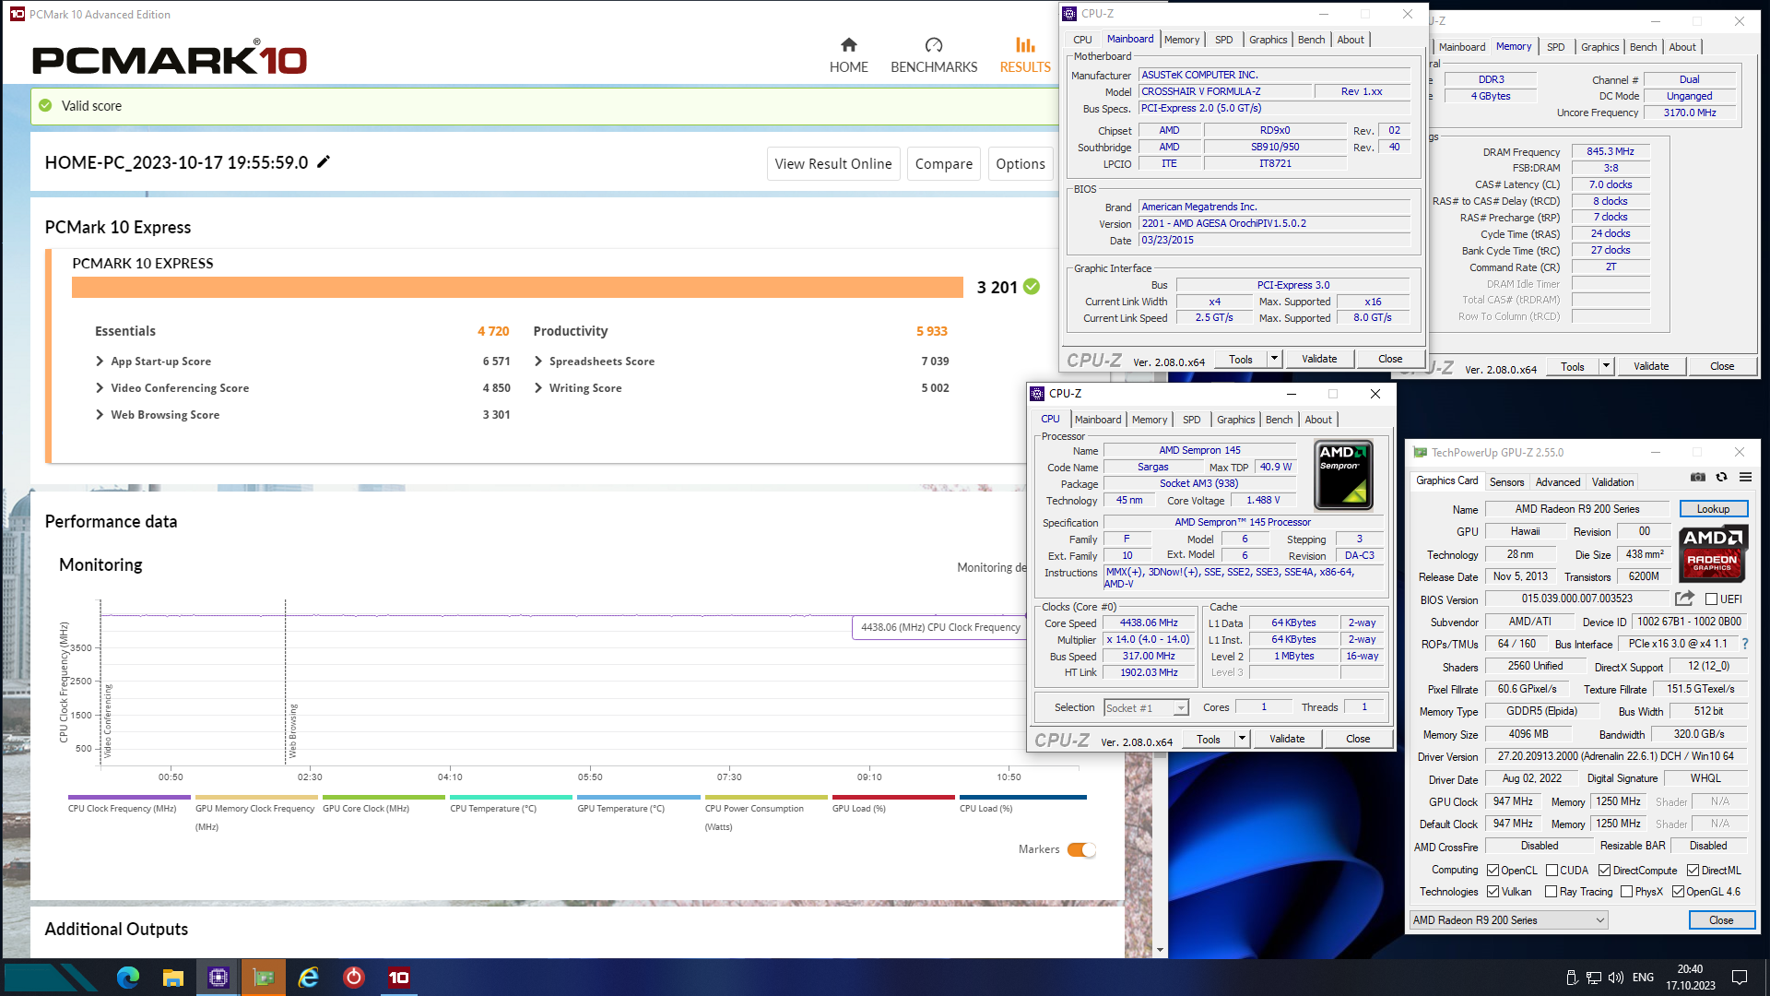1770x996 pixels.
Task: Toggle Vulkan checkbox
Action: pos(1493,892)
